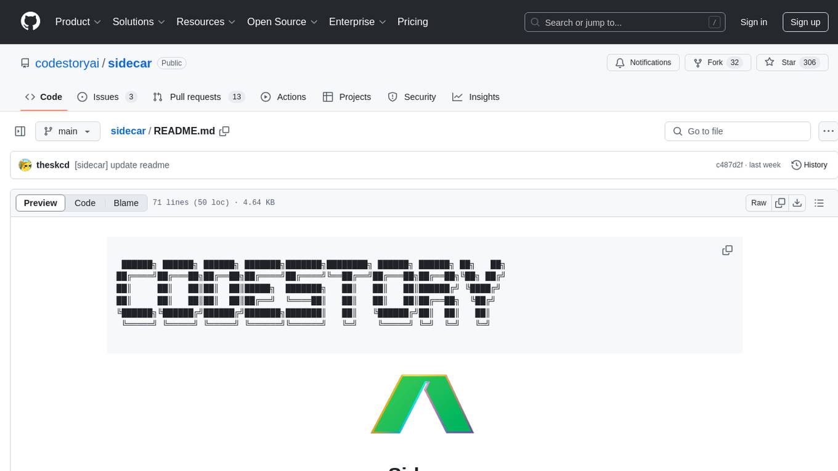Switch to the Projects tab
Image resolution: width=838 pixels, height=471 pixels.
click(347, 97)
